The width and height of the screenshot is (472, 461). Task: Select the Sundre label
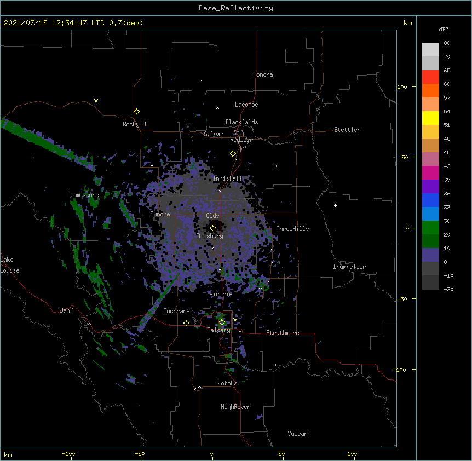(x=160, y=214)
